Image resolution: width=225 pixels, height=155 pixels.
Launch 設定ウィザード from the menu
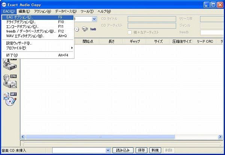(x=38, y=43)
